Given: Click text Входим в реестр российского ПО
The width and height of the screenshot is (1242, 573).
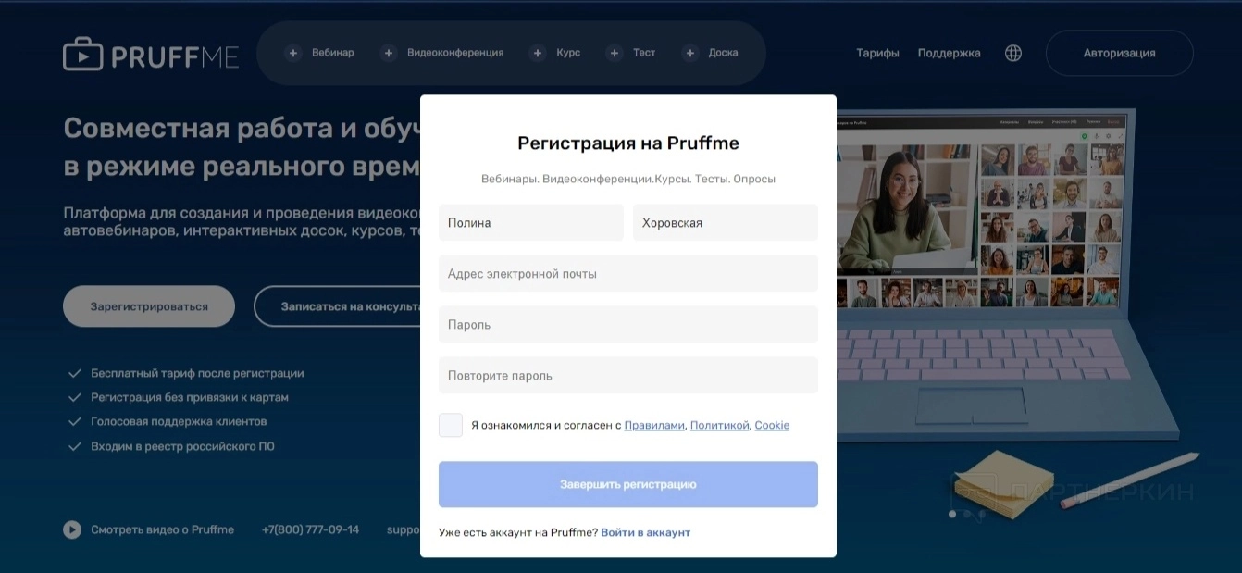Looking at the screenshot, I should click(182, 446).
